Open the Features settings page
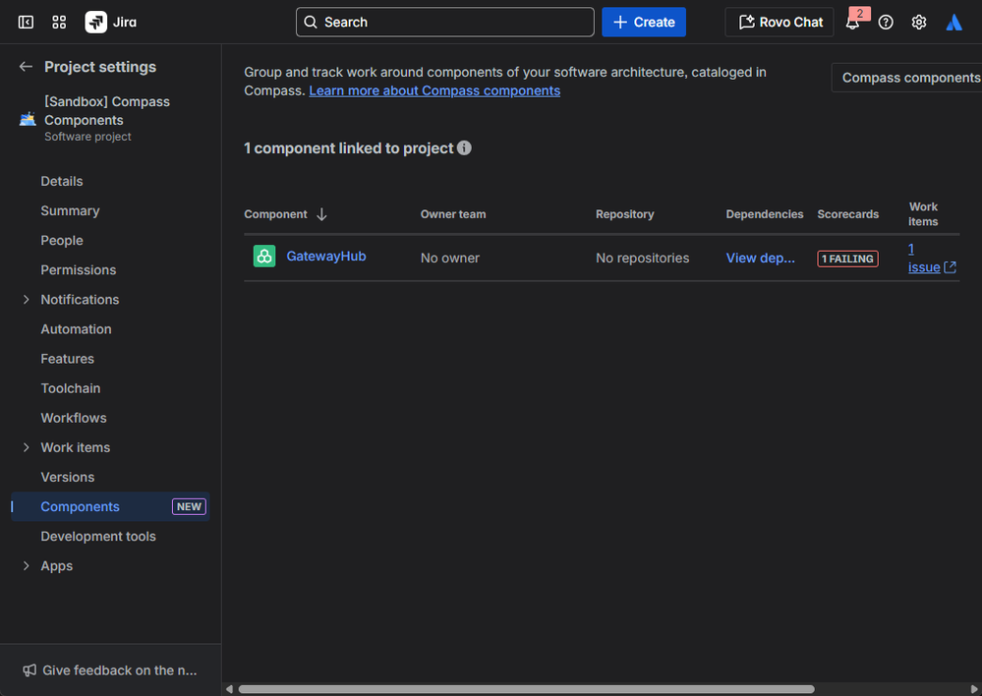This screenshot has height=696, width=982. 67,359
